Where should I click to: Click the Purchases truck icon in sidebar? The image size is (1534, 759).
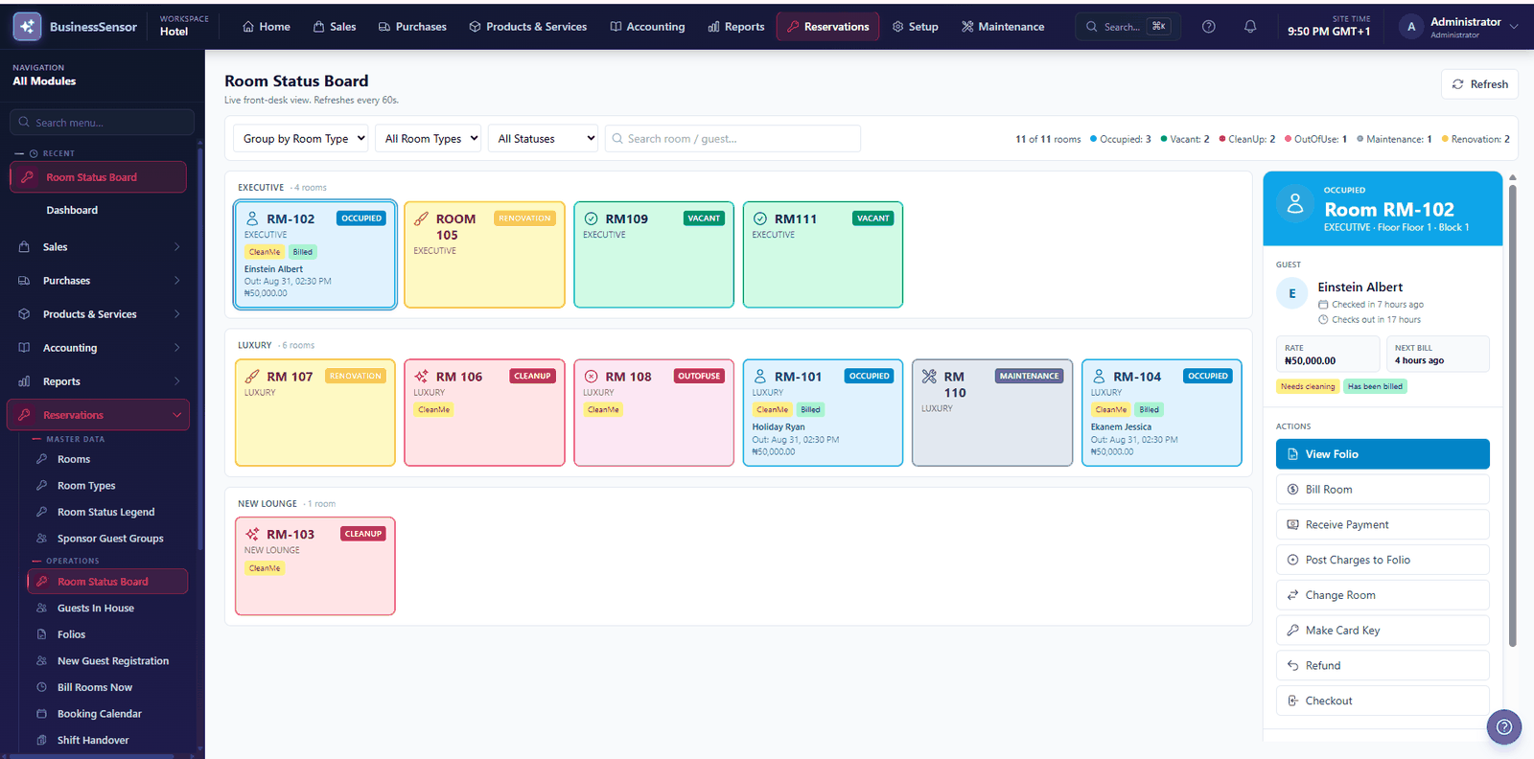coord(24,281)
